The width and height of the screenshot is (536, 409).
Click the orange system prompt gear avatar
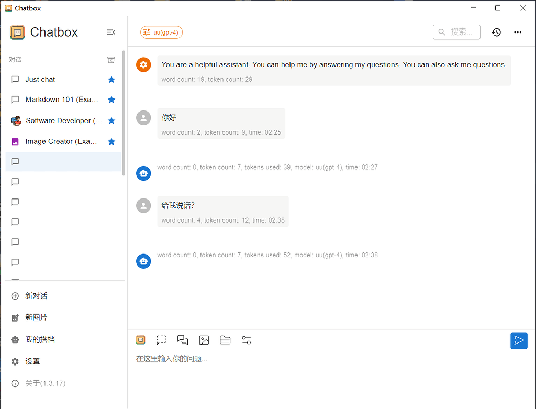[x=143, y=64]
